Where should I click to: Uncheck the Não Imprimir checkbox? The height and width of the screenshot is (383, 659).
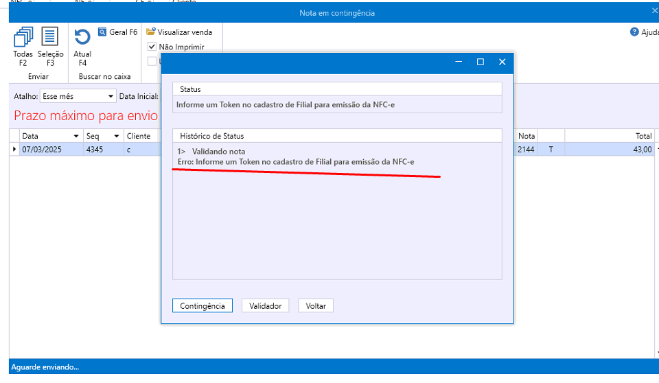point(152,47)
